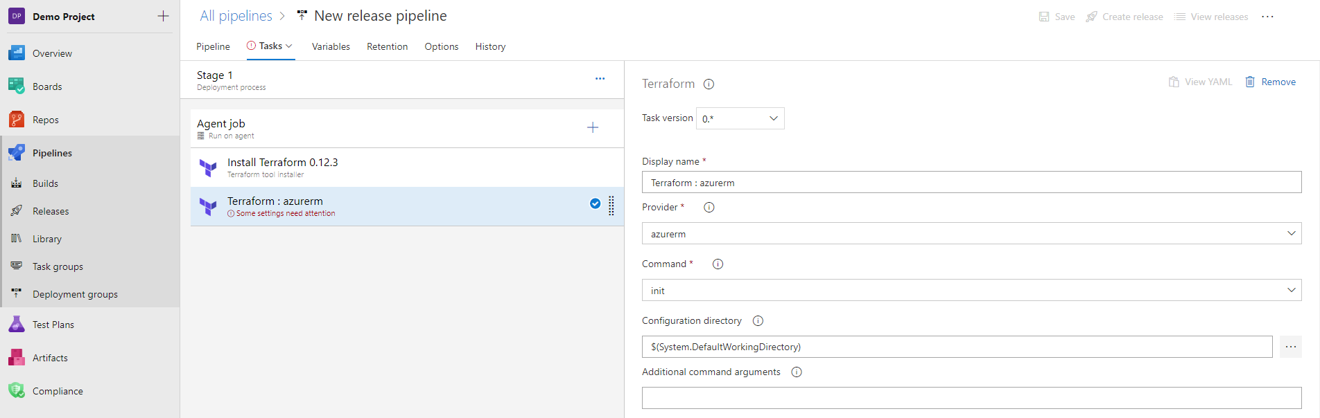The image size is (1320, 418).
Task: Click the View releases button
Action: [1211, 17]
